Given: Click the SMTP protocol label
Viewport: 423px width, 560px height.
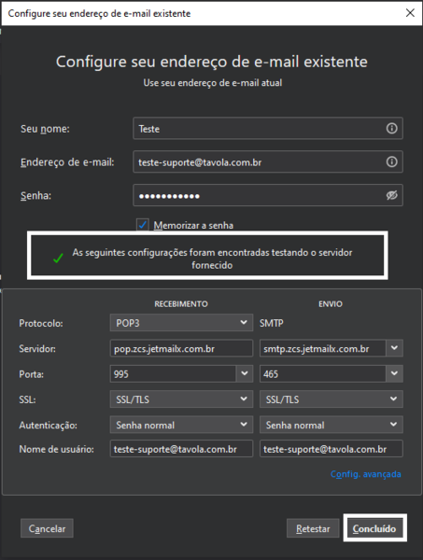Looking at the screenshot, I should (271, 323).
